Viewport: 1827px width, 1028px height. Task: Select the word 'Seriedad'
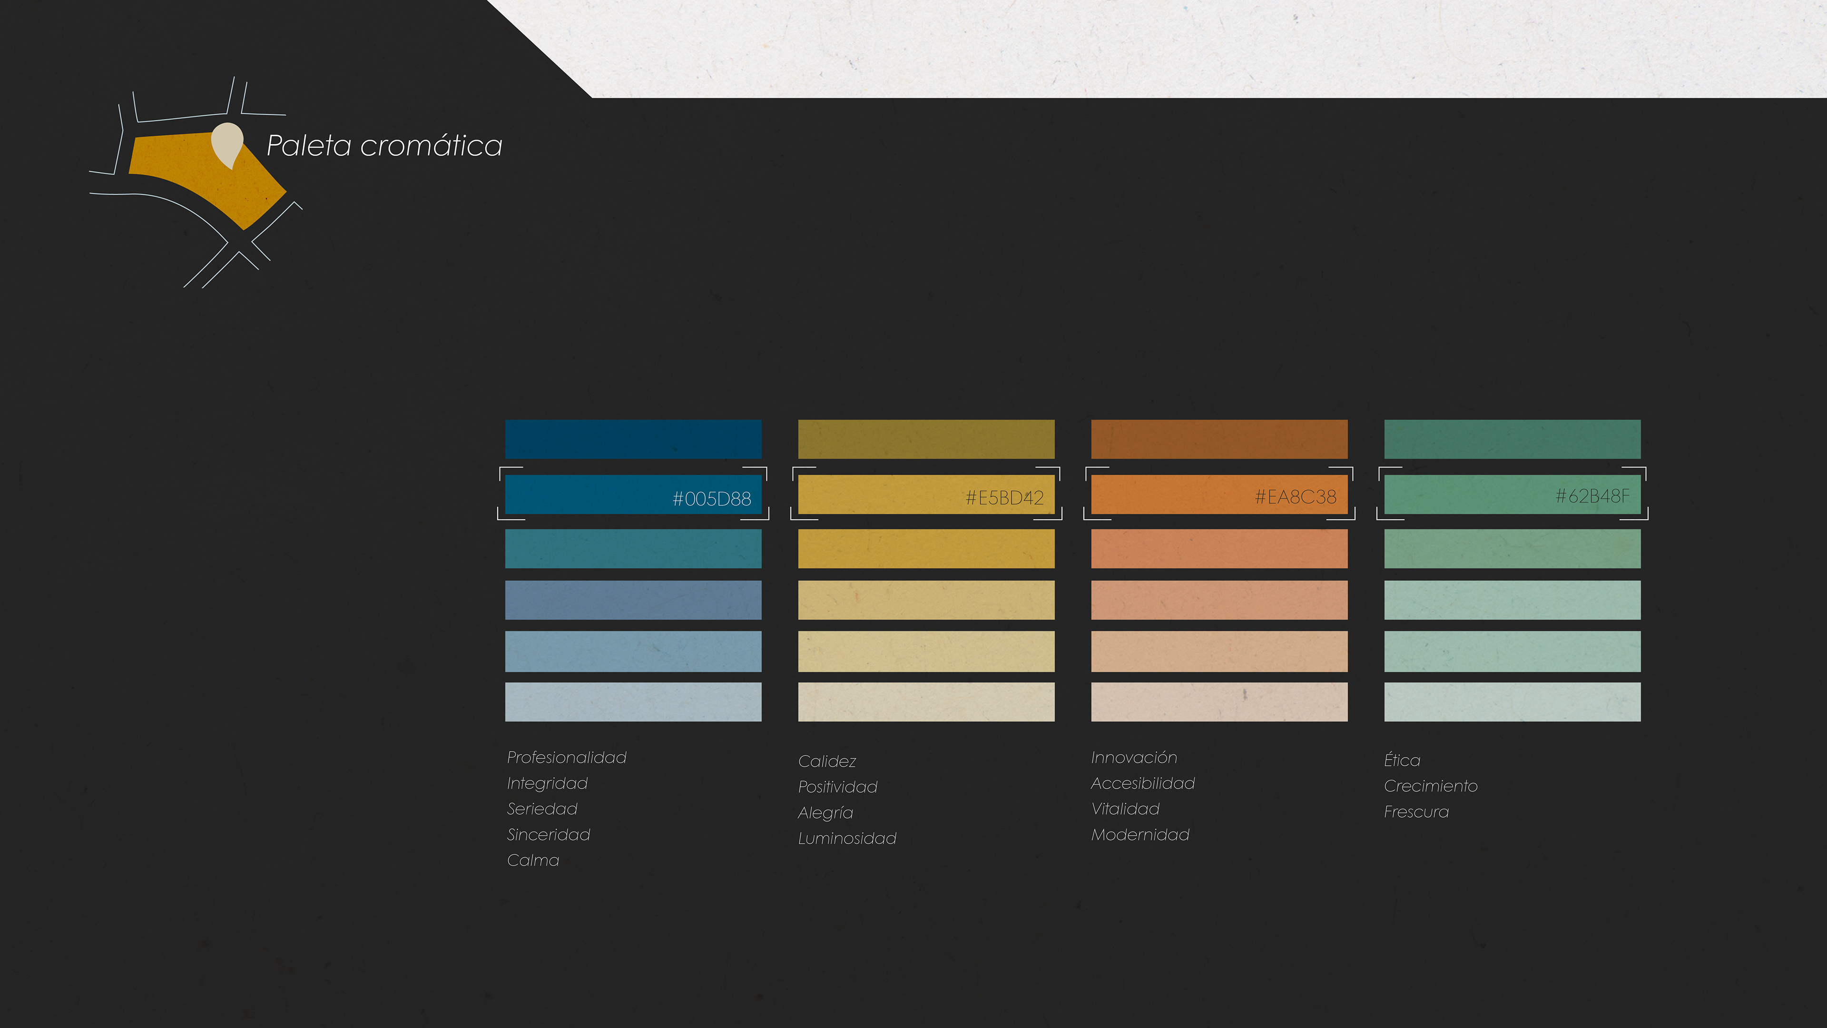click(x=542, y=809)
